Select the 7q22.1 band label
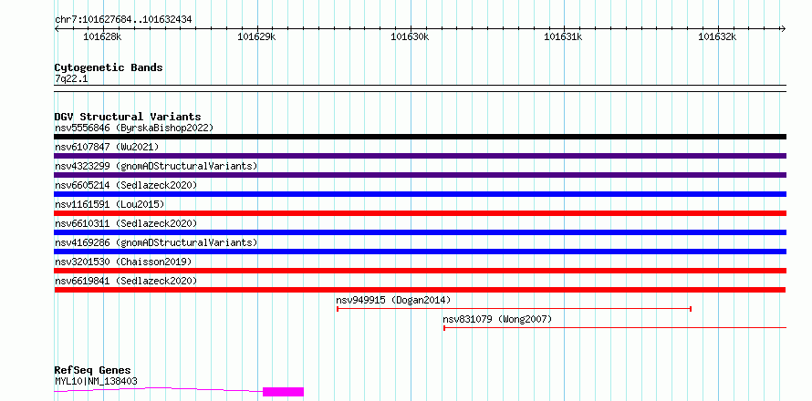 coord(71,79)
